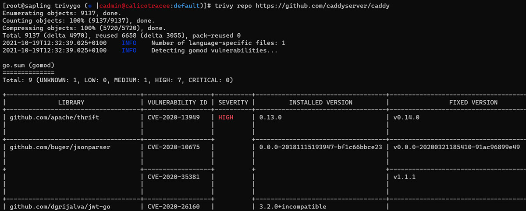This screenshot has height=211, width=526.
Task: Click the first log timestamp '2021-10-19T12:32:39.025+0100'
Action: click(54, 43)
